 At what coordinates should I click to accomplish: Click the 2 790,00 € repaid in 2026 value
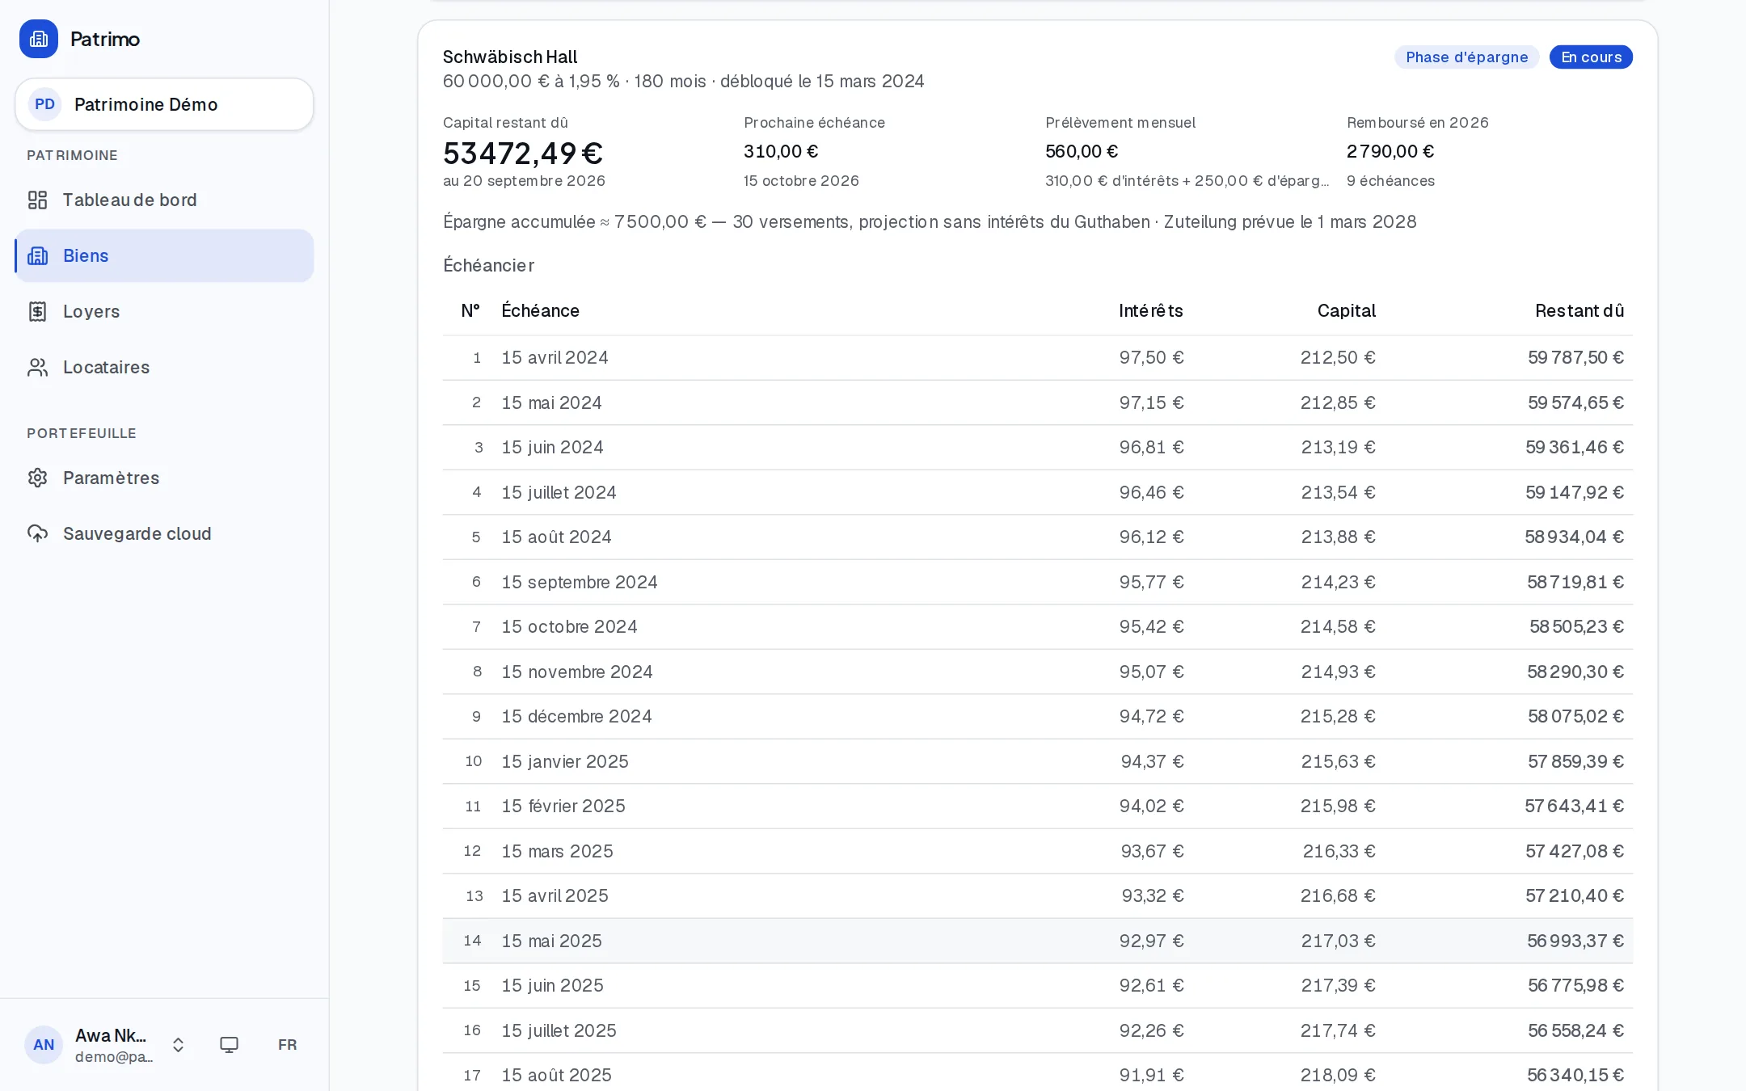click(1390, 151)
